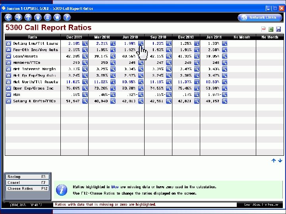Screen dimensions: 286x214
Task: Click the Ratio column header
Action: [33, 37]
